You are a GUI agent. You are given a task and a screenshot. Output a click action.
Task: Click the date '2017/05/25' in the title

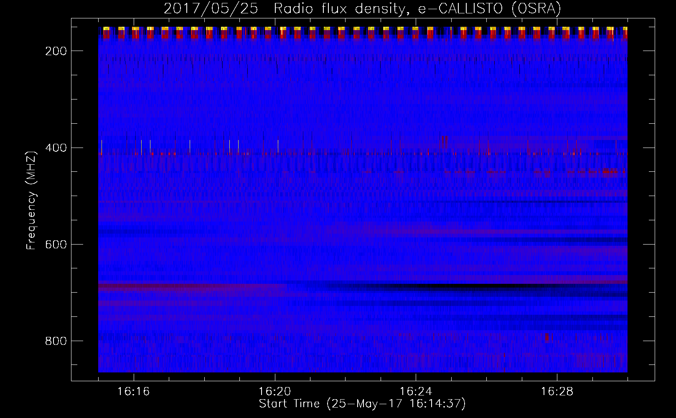coord(211,9)
